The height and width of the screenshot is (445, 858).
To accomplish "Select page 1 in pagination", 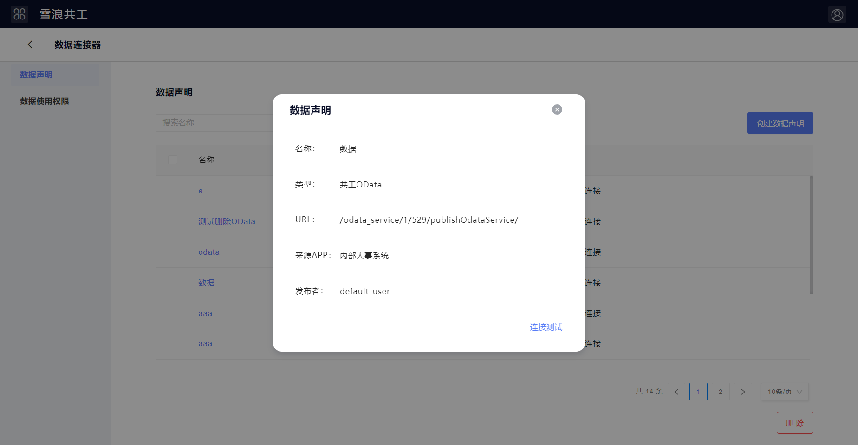I will click(698, 392).
